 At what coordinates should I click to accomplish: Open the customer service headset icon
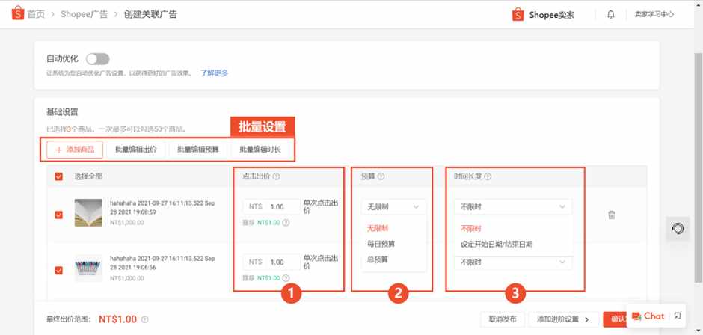pos(678,229)
